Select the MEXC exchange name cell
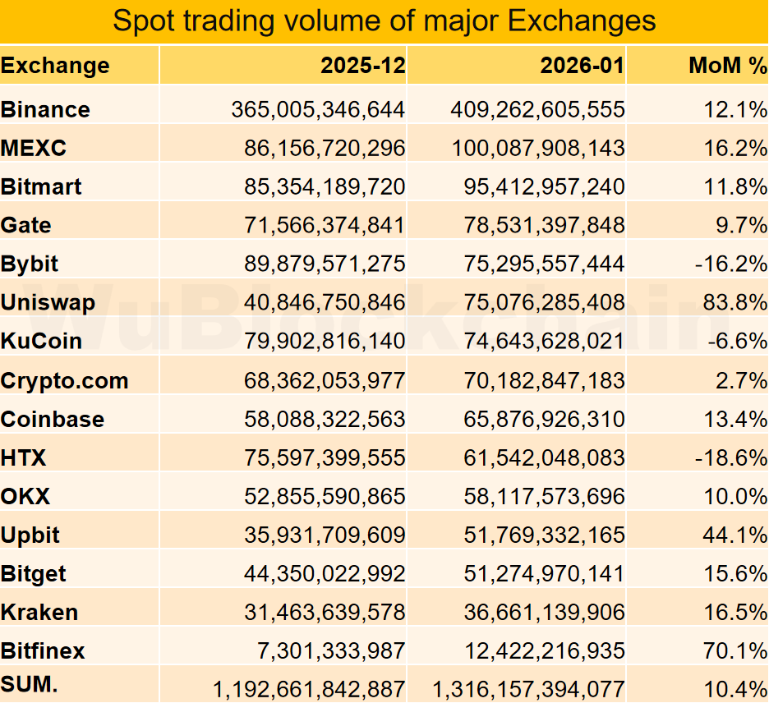The width and height of the screenshot is (769, 703). coord(34,148)
